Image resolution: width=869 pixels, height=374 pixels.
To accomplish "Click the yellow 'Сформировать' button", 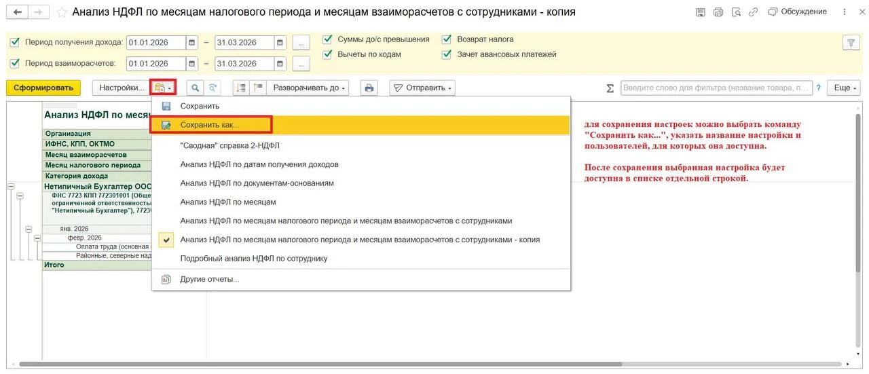I will click(x=43, y=88).
